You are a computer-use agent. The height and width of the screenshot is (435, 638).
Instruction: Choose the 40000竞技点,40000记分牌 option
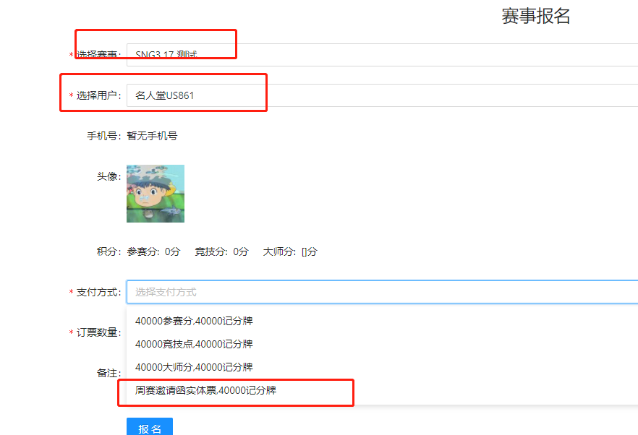[x=194, y=344]
